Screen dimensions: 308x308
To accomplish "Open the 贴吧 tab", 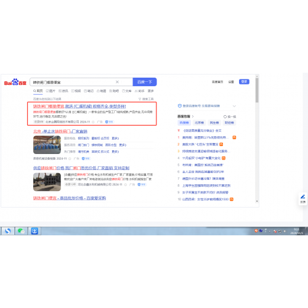I will click(x=114, y=91).
